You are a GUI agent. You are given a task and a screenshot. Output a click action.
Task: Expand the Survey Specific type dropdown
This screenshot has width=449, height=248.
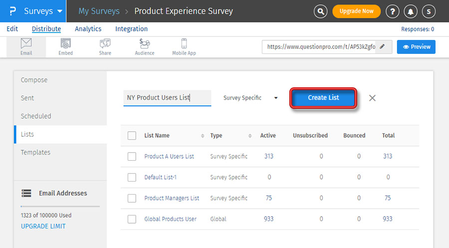(x=250, y=98)
